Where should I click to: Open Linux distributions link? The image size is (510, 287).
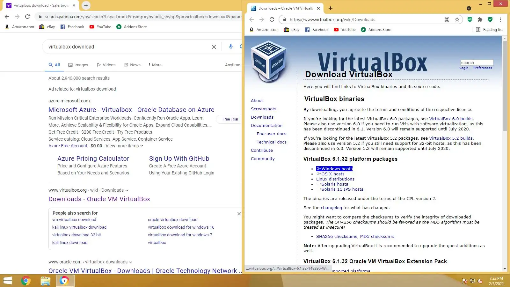pyautogui.click(x=335, y=179)
